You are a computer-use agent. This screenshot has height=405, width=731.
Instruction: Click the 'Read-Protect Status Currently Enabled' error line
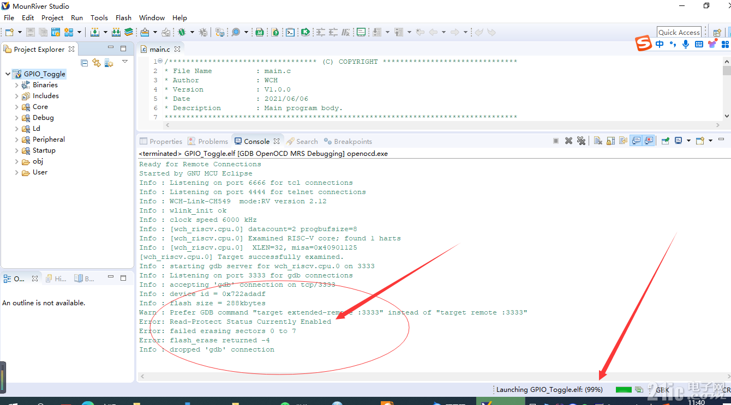(x=235, y=322)
